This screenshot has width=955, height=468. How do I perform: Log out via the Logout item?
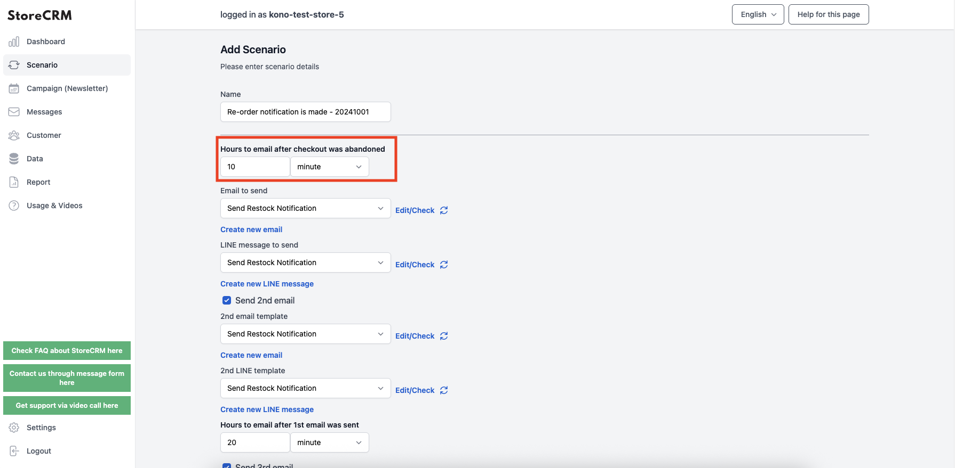[x=67, y=451]
